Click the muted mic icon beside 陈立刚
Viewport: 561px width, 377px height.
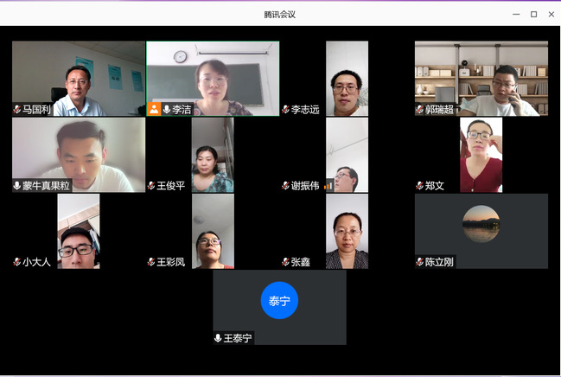(x=419, y=262)
